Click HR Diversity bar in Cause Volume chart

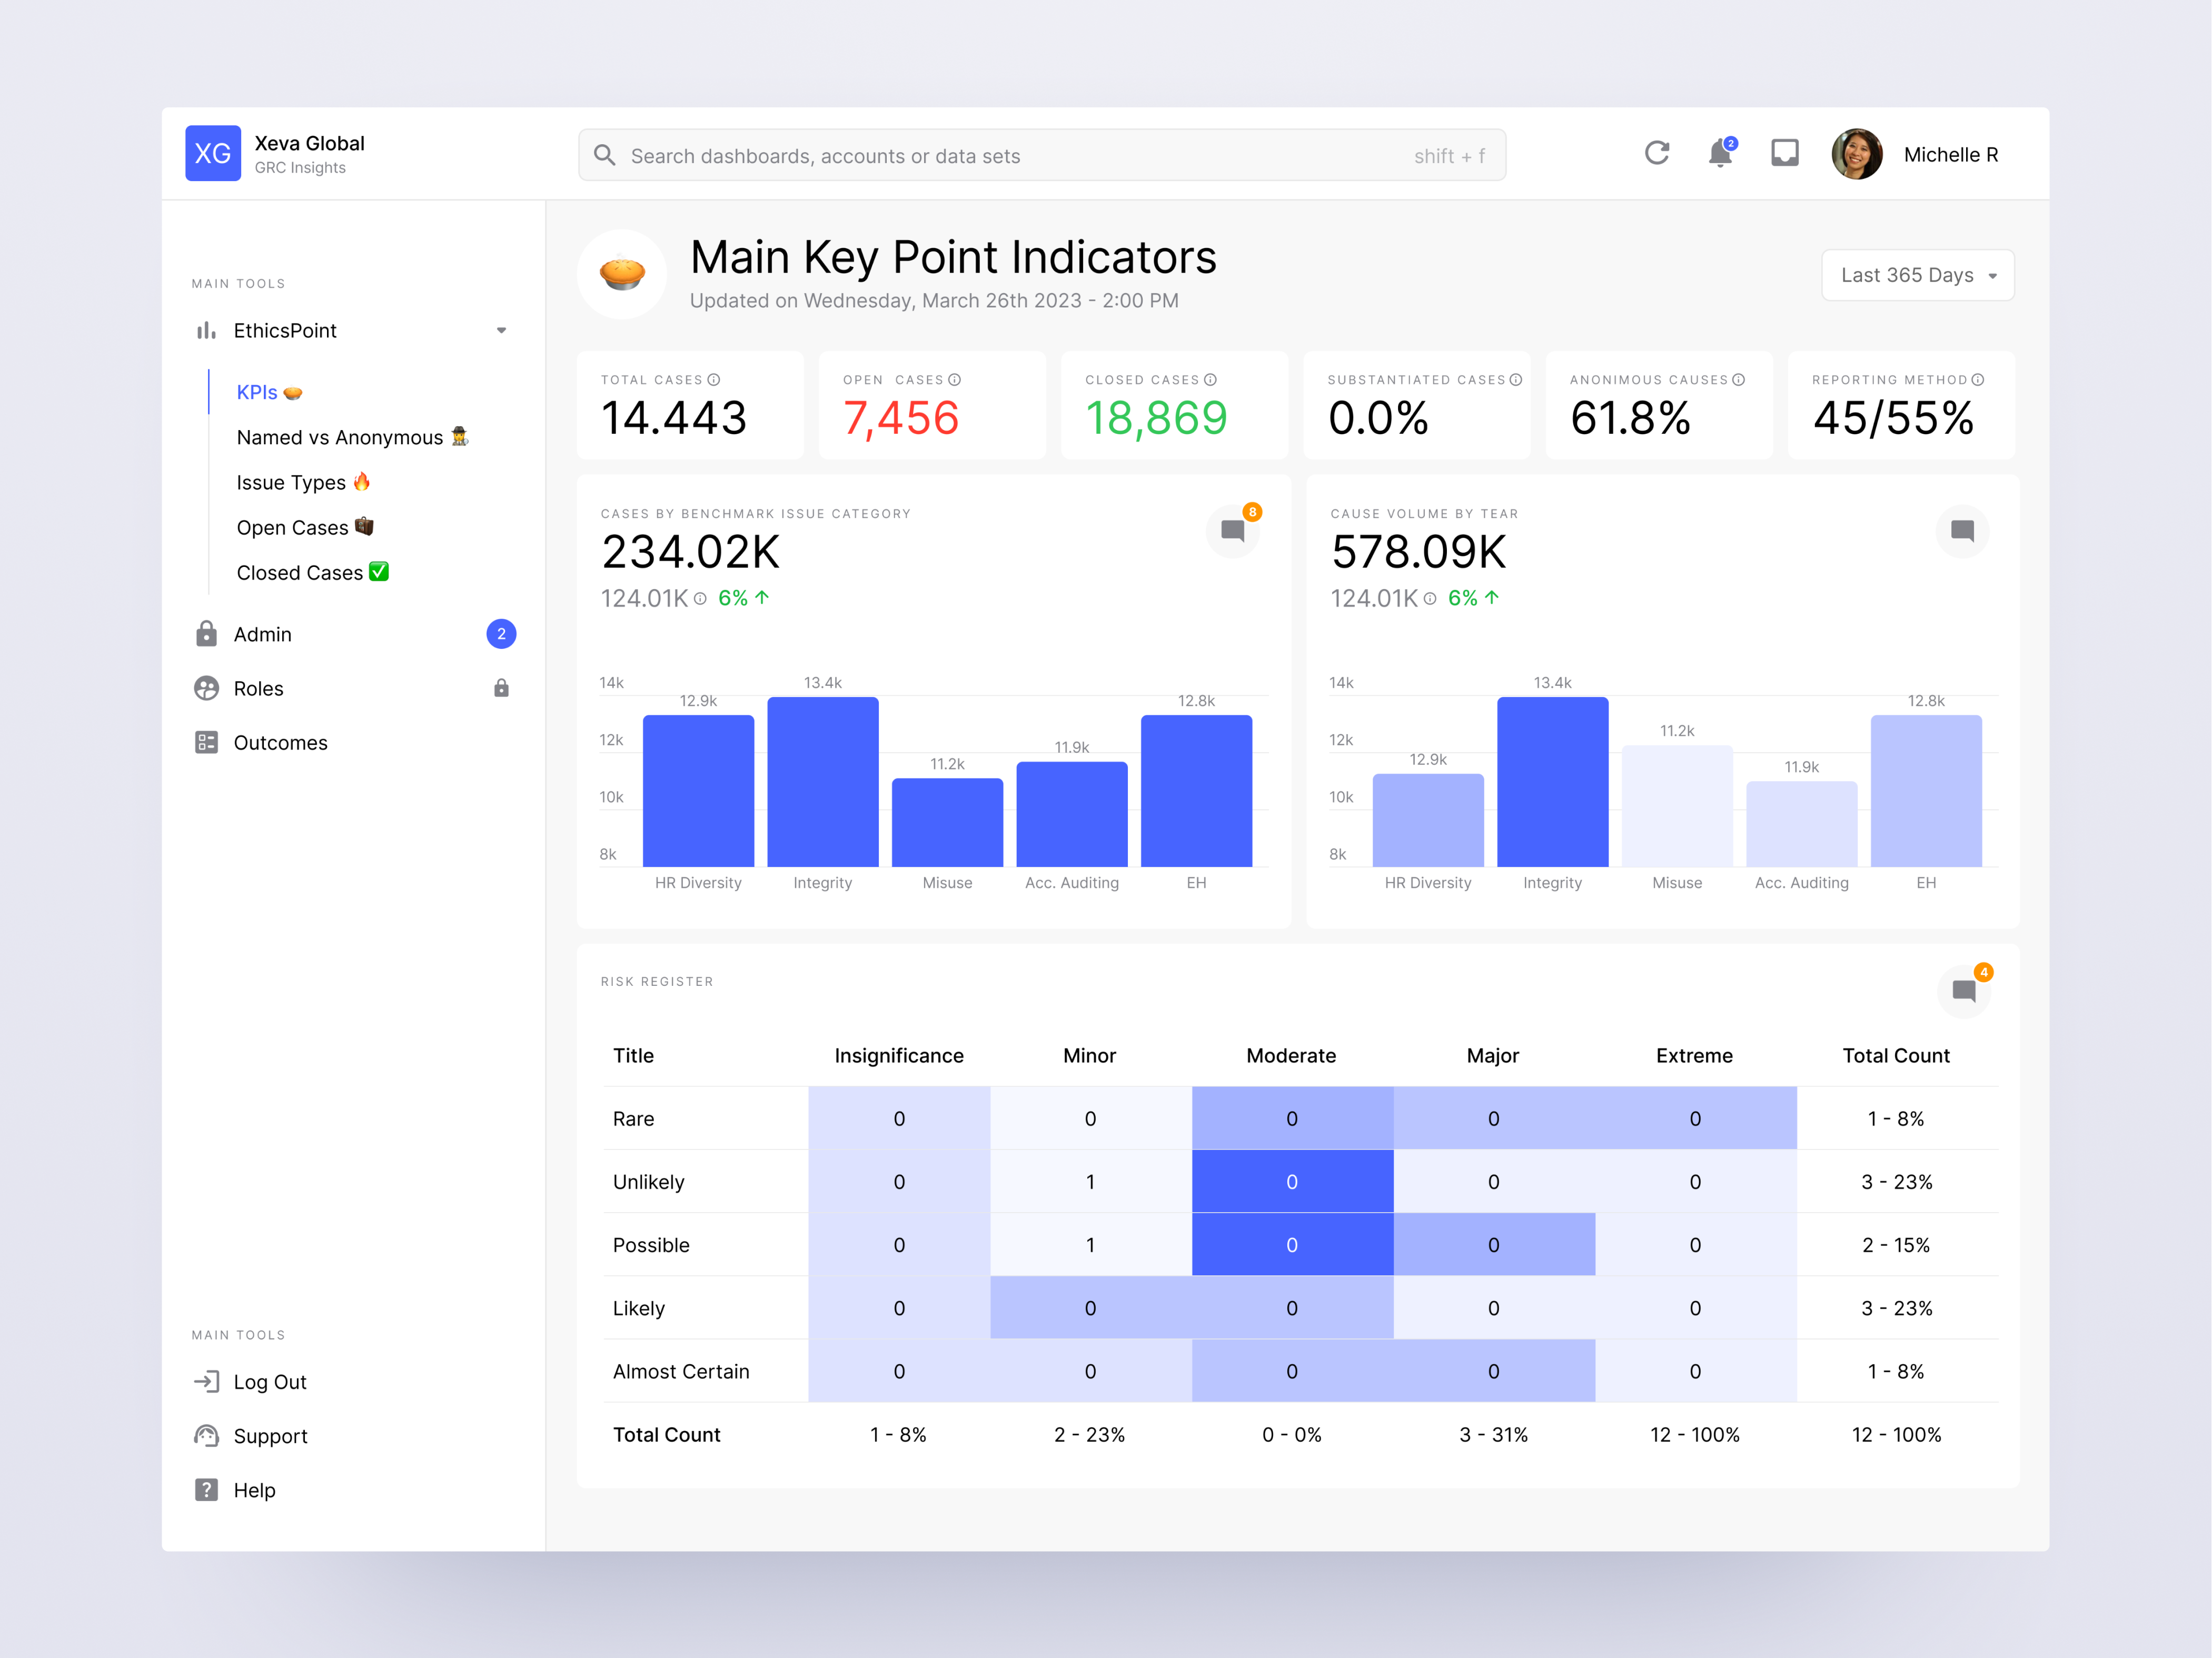tap(1428, 820)
